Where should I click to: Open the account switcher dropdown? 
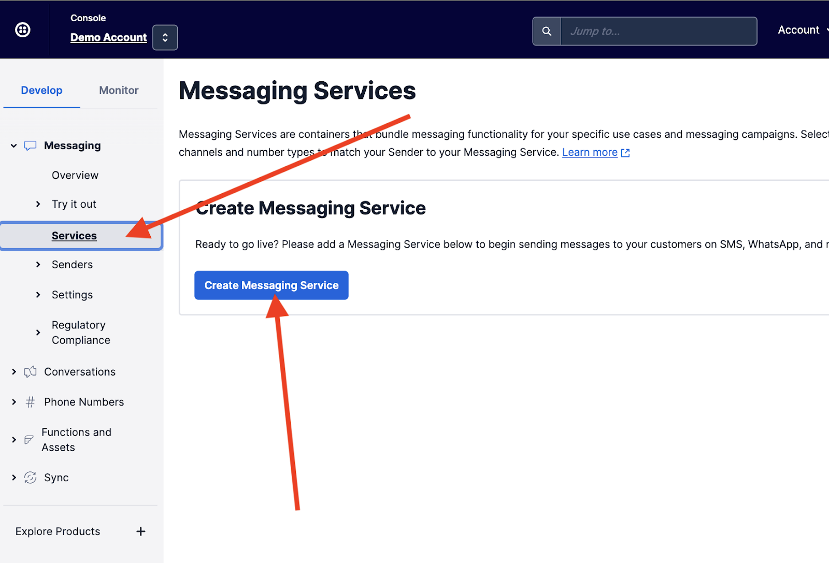coord(165,38)
